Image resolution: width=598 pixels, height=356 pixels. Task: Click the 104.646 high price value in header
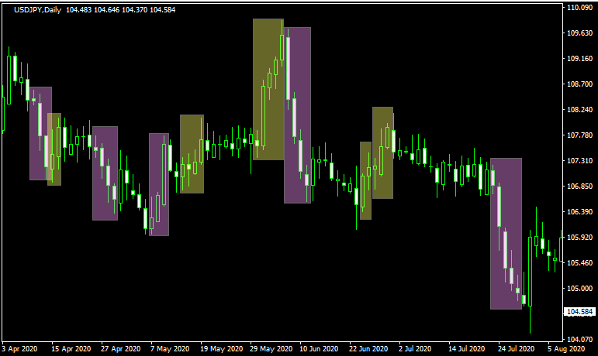pyautogui.click(x=106, y=10)
